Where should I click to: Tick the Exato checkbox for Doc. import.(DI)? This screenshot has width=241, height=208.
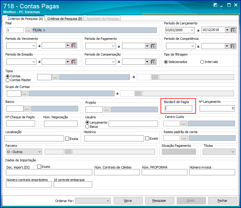[39, 167]
